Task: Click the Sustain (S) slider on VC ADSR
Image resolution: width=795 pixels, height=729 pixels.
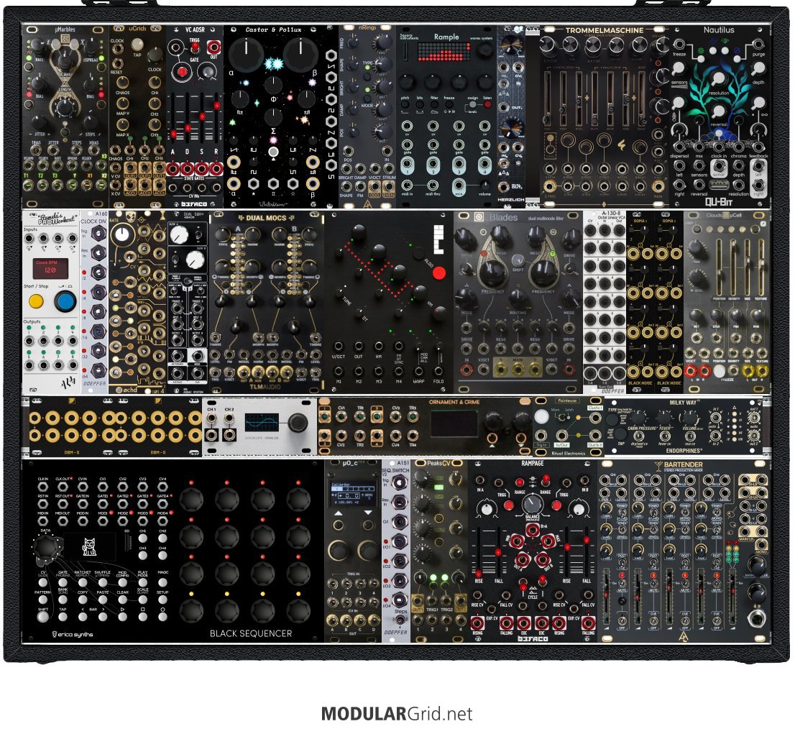Action: [x=202, y=116]
